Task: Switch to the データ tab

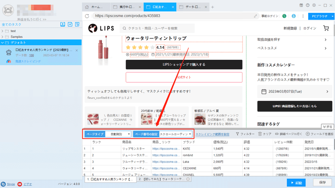Action: (193, 7)
